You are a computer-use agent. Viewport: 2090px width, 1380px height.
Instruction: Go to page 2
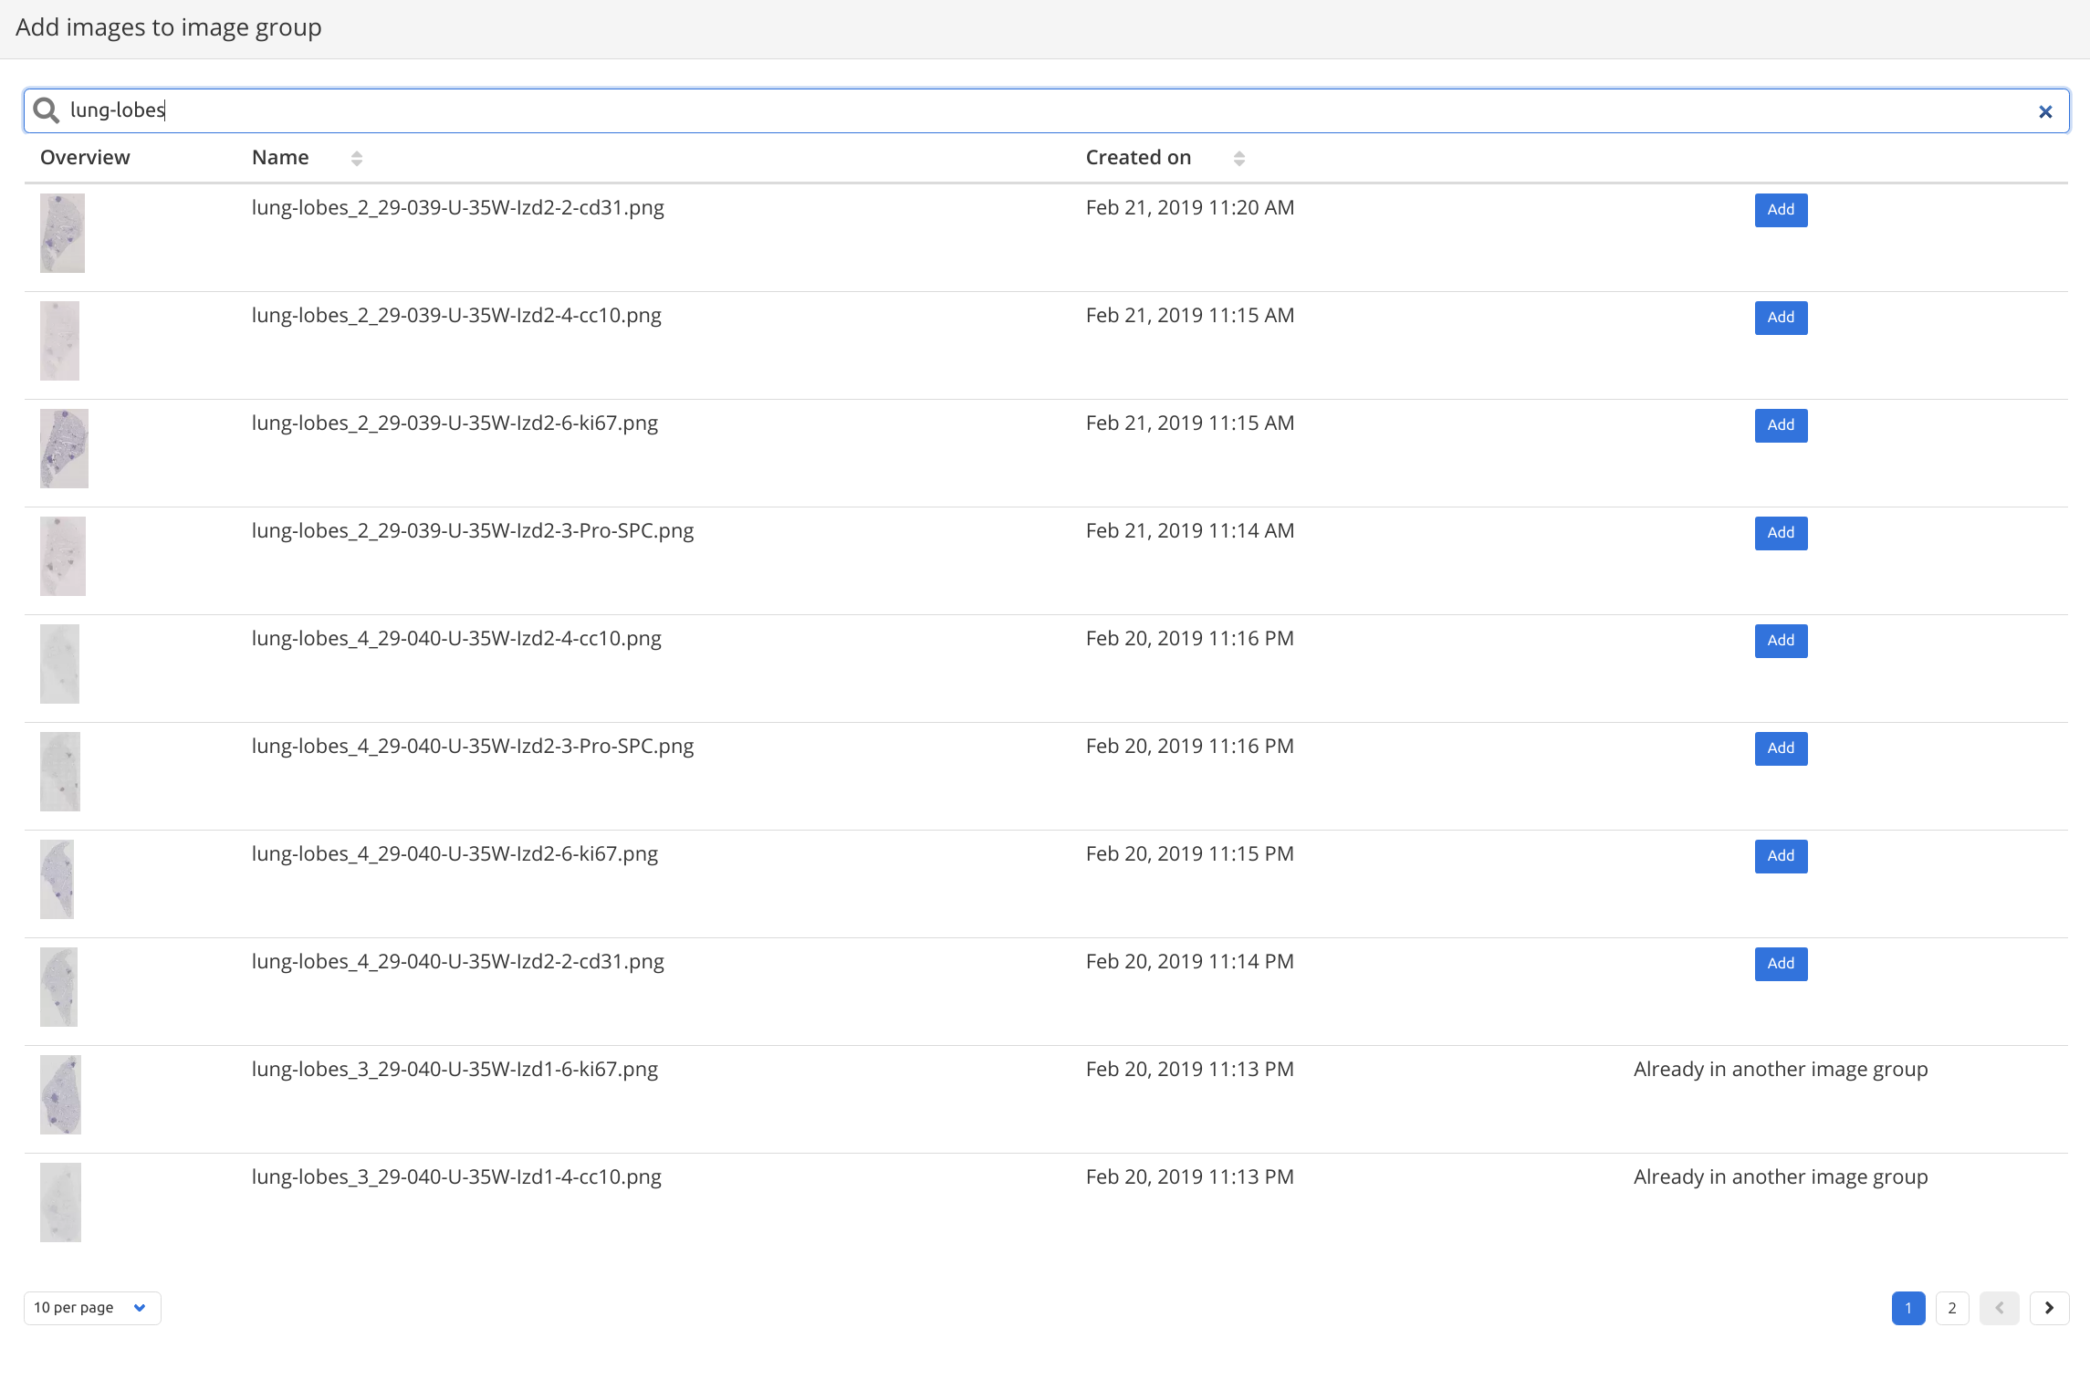tap(1952, 1308)
